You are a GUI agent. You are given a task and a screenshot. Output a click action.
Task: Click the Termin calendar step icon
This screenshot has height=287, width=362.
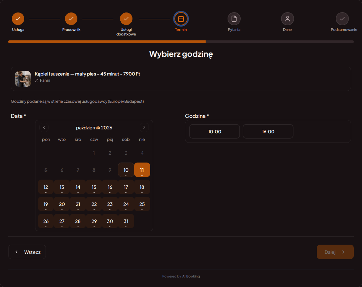point(181,19)
